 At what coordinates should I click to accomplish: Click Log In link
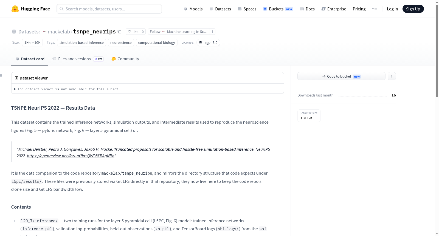pyautogui.click(x=392, y=9)
